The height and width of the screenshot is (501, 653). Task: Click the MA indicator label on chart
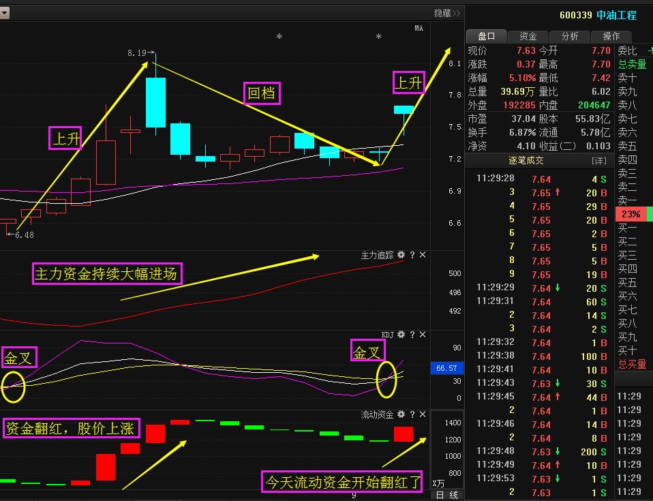[419, 28]
